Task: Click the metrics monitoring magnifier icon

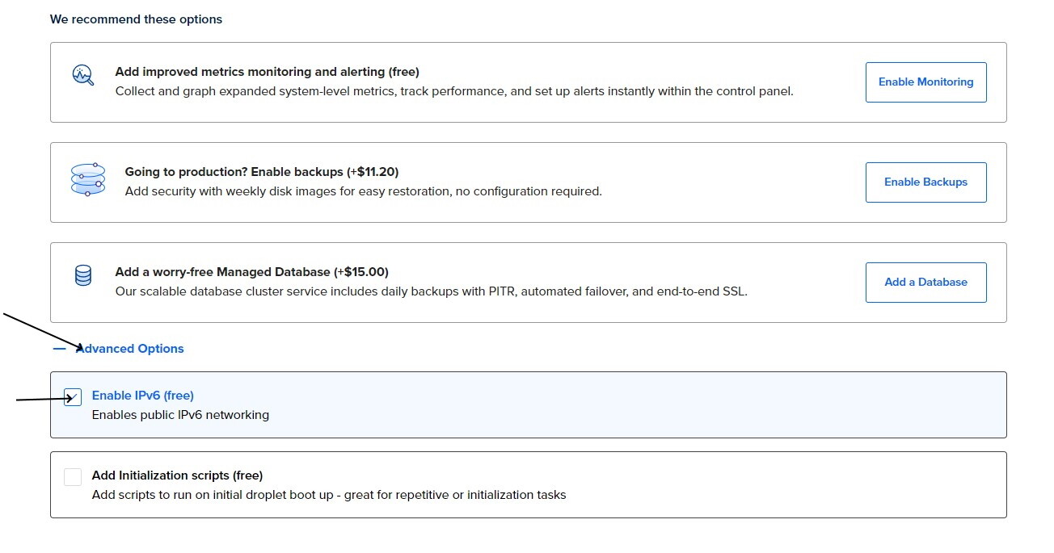Action: tap(83, 76)
